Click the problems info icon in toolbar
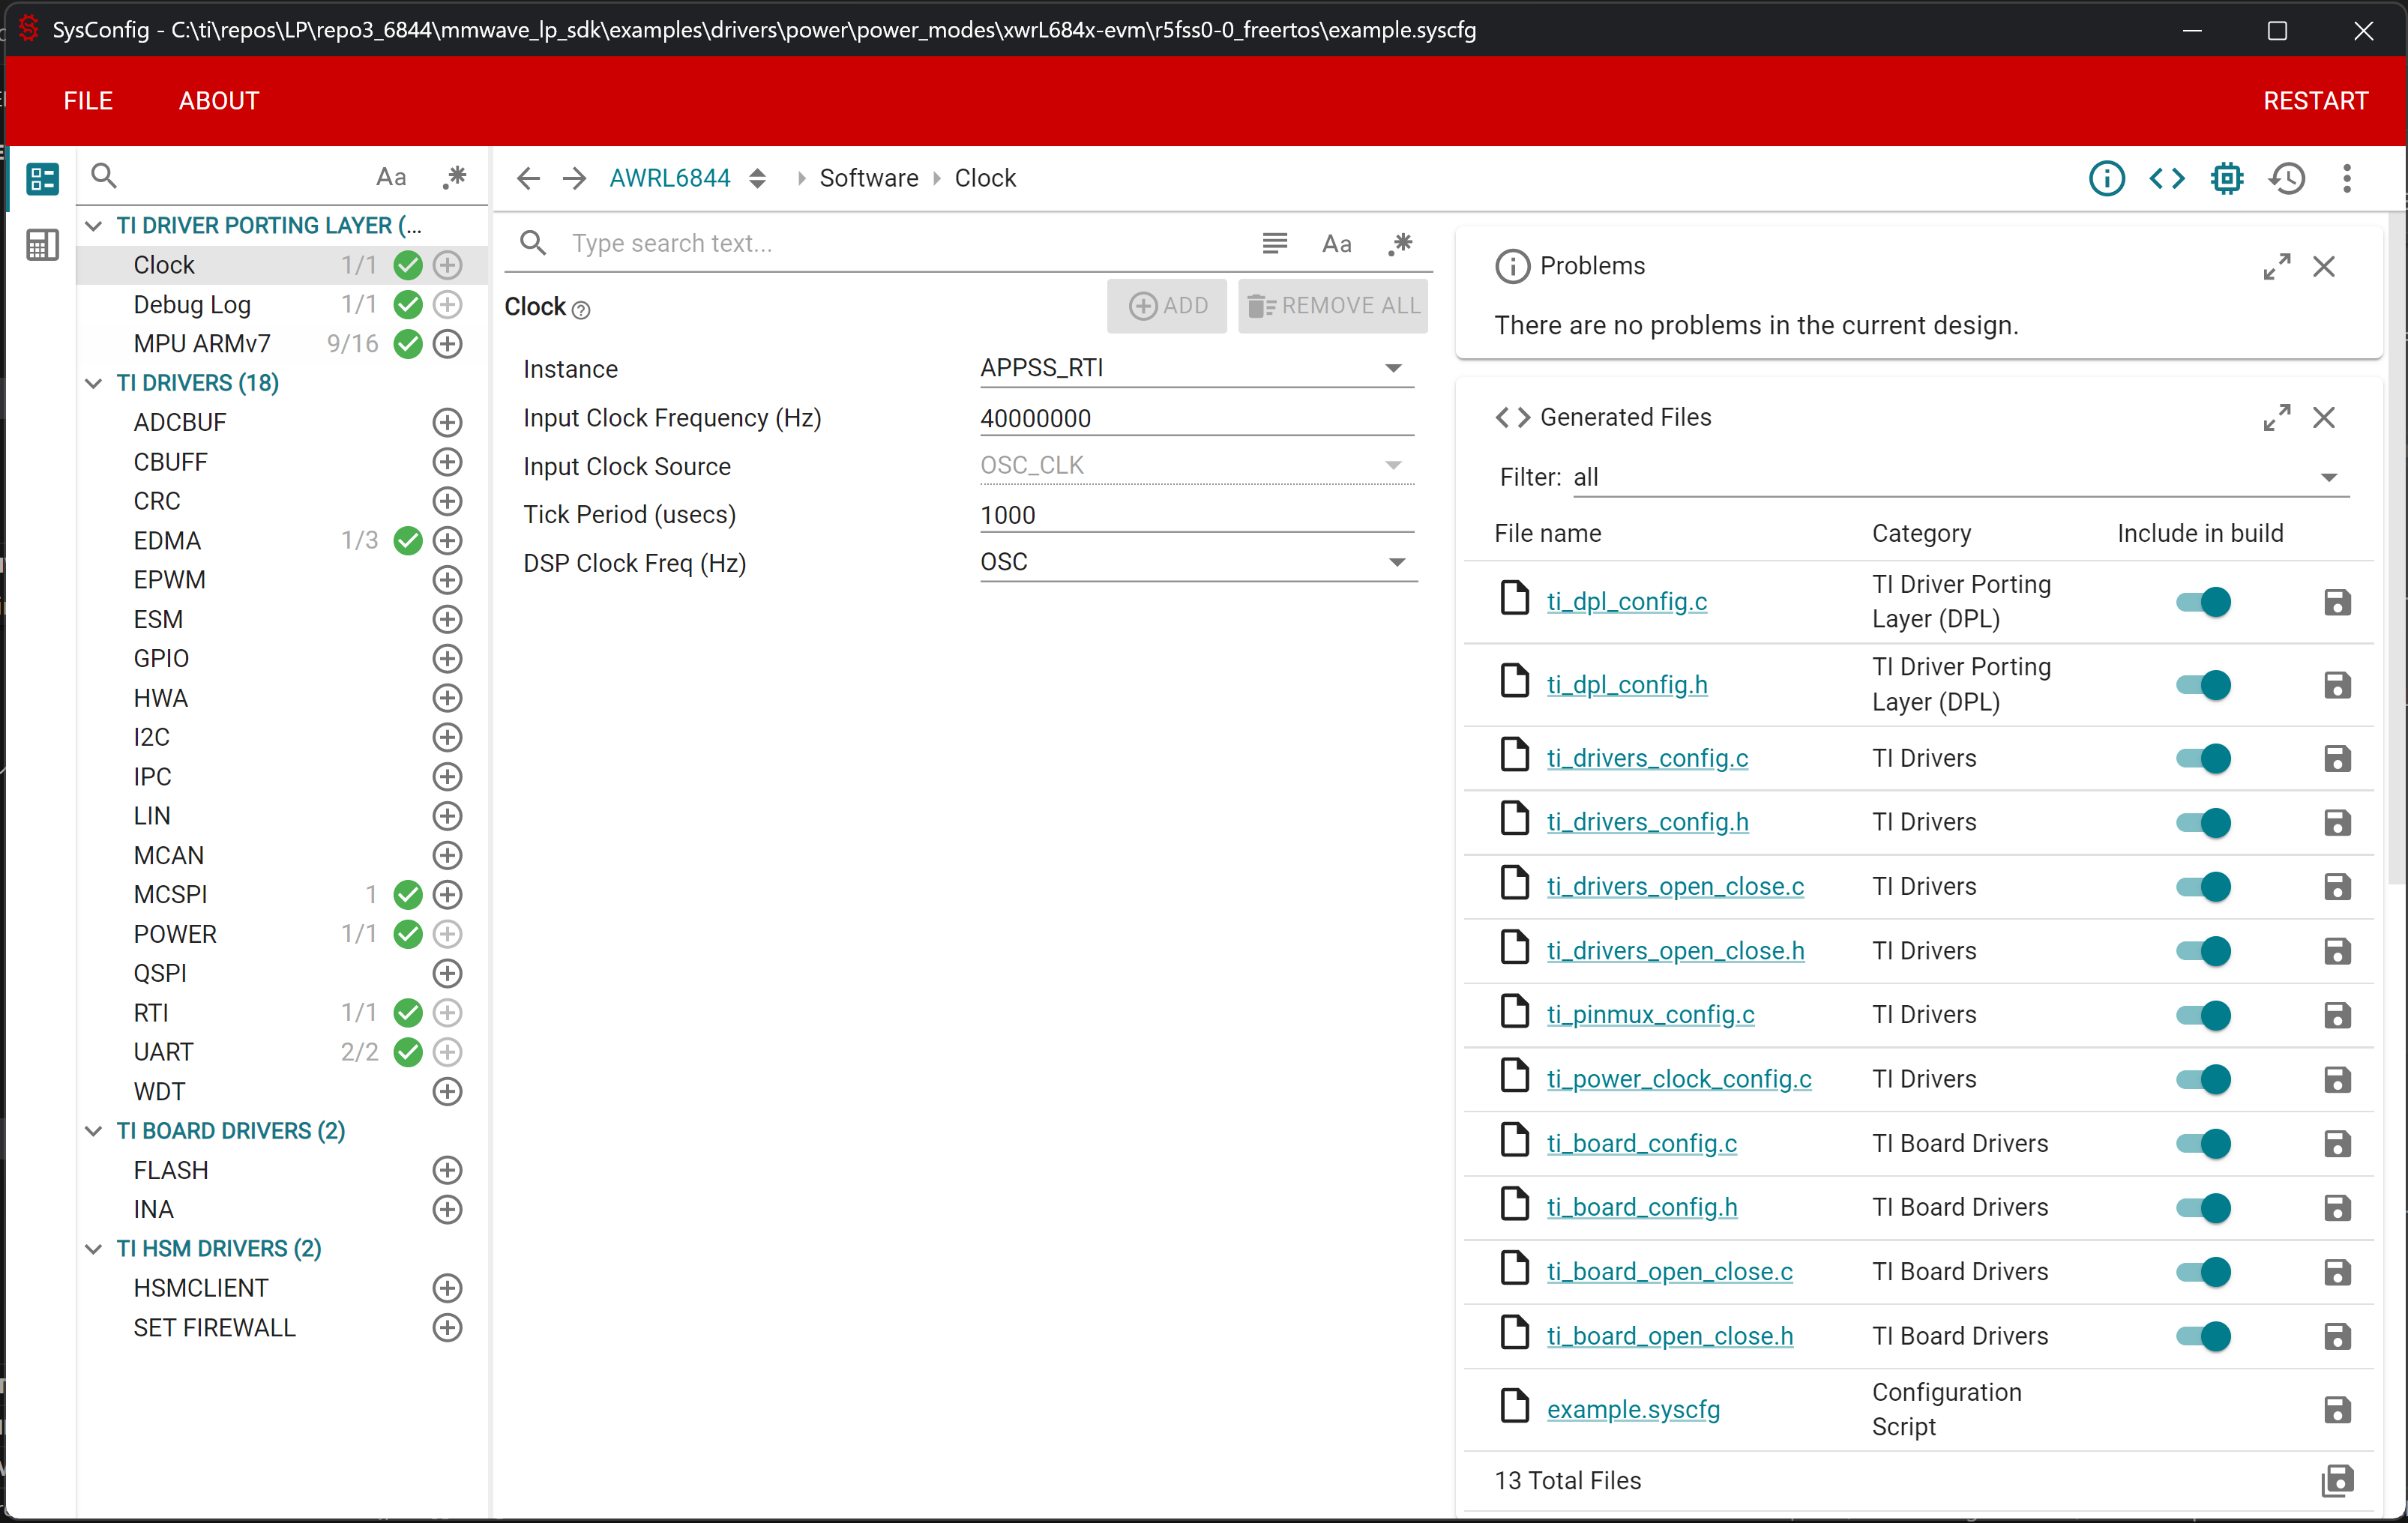Image resolution: width=2408 pixels, height=1523 pixels. (x=2106, y=178)
